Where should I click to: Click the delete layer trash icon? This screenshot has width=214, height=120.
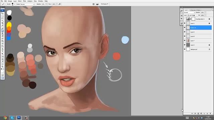210,113
